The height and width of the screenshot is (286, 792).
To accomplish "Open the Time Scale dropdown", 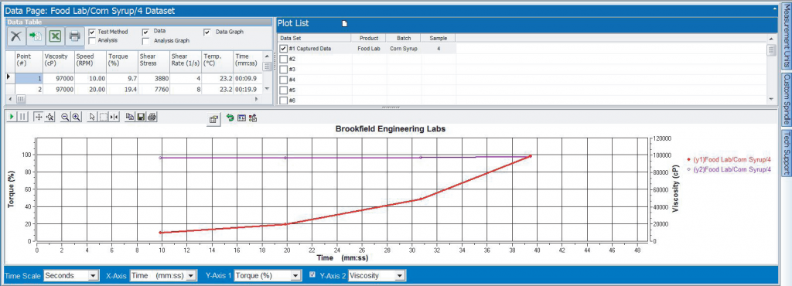I will [93, 275].
